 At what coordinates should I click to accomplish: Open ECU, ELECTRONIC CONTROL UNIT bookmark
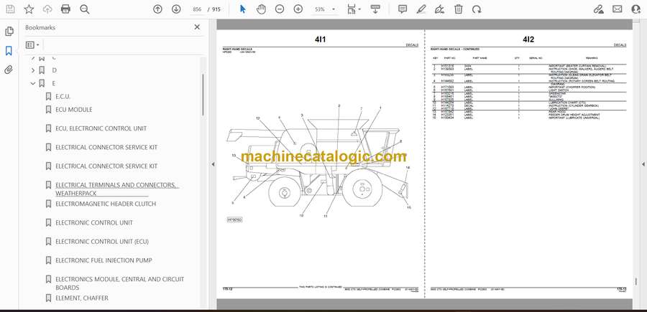point(101,128)
